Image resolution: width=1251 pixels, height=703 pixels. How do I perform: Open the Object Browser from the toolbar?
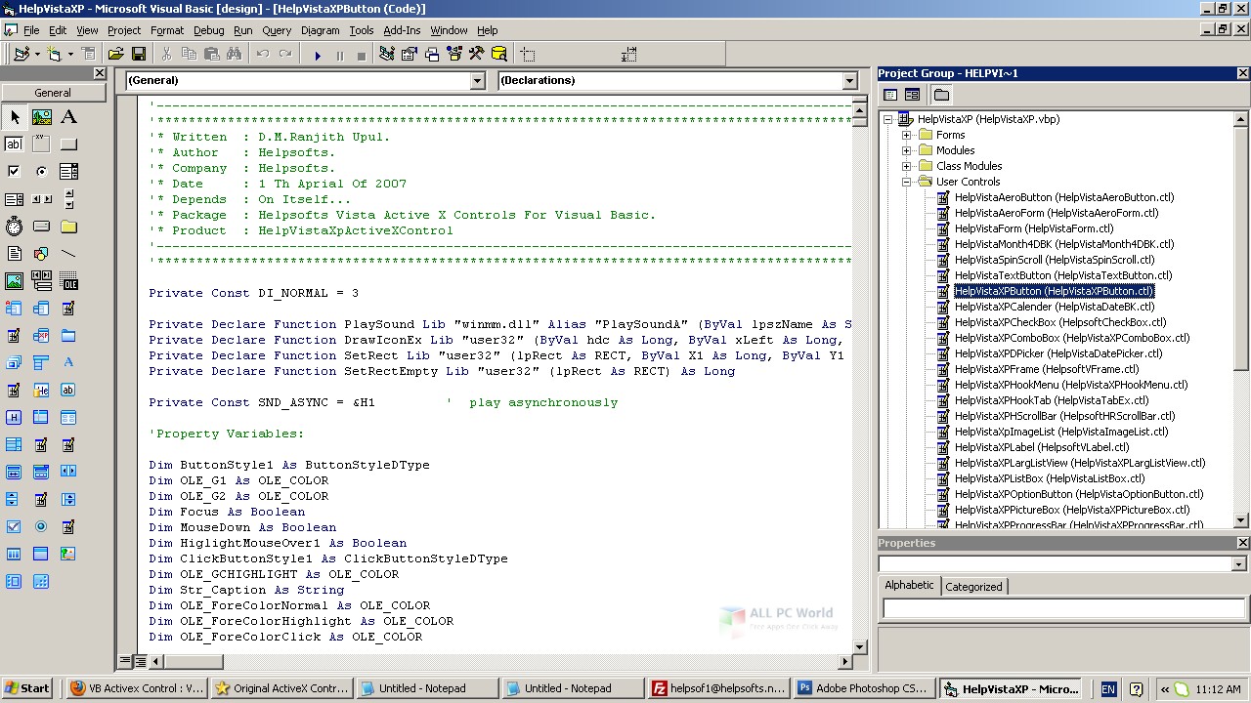453,55
